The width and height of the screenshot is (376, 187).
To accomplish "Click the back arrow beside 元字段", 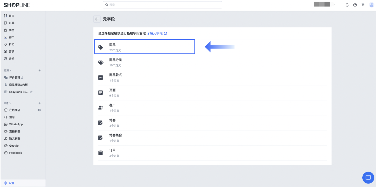I will click(x=97, y=19).
